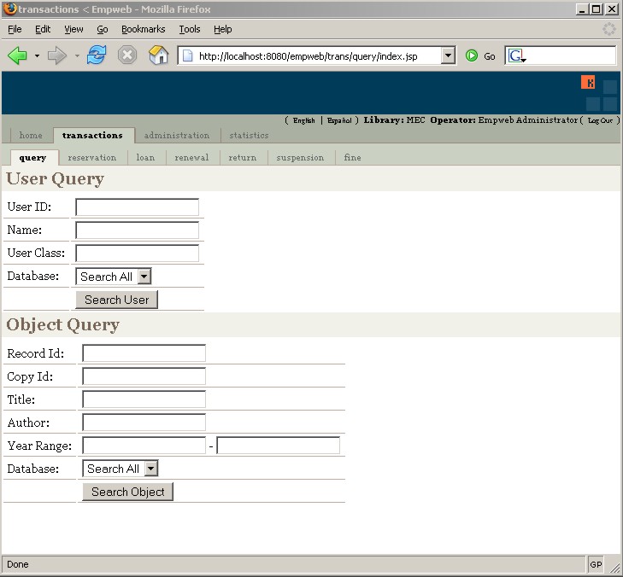Screen dimensions: 623x577
Task: Open the Tools menu
Action: 190,29
